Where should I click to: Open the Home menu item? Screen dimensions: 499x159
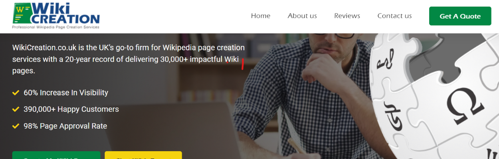tap(261, 16)
